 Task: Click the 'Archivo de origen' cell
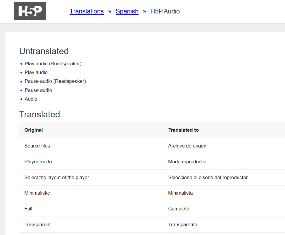[x=187, y=146]
